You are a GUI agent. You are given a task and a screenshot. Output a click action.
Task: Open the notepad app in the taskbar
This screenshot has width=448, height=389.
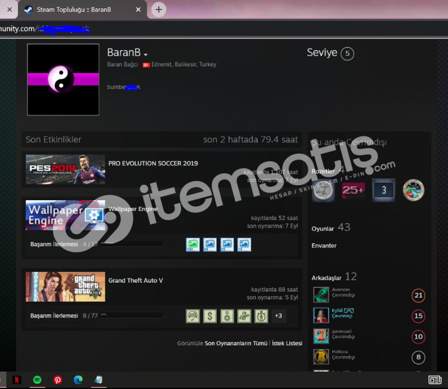coord(99,380)
